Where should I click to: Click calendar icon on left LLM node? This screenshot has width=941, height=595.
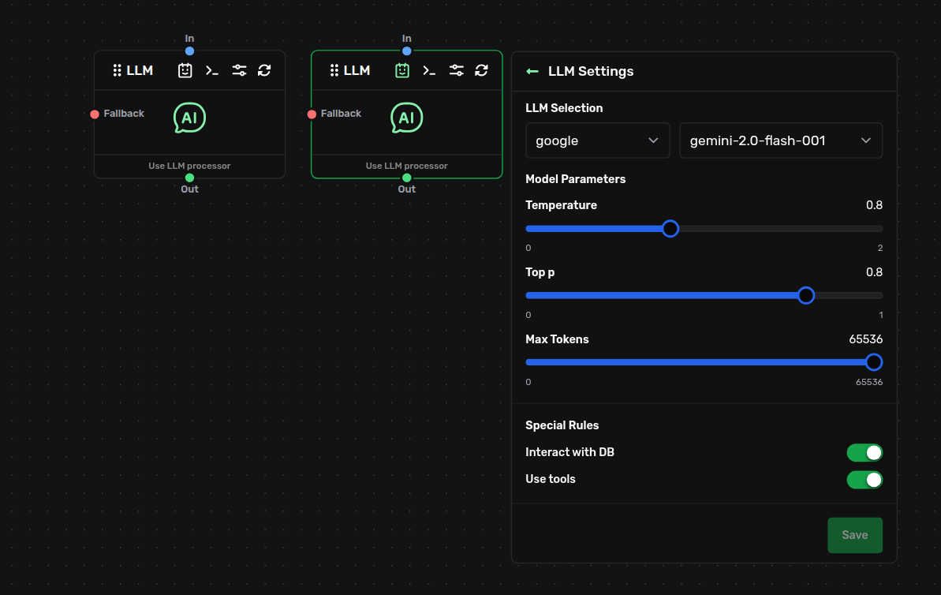tap(185, 70)
